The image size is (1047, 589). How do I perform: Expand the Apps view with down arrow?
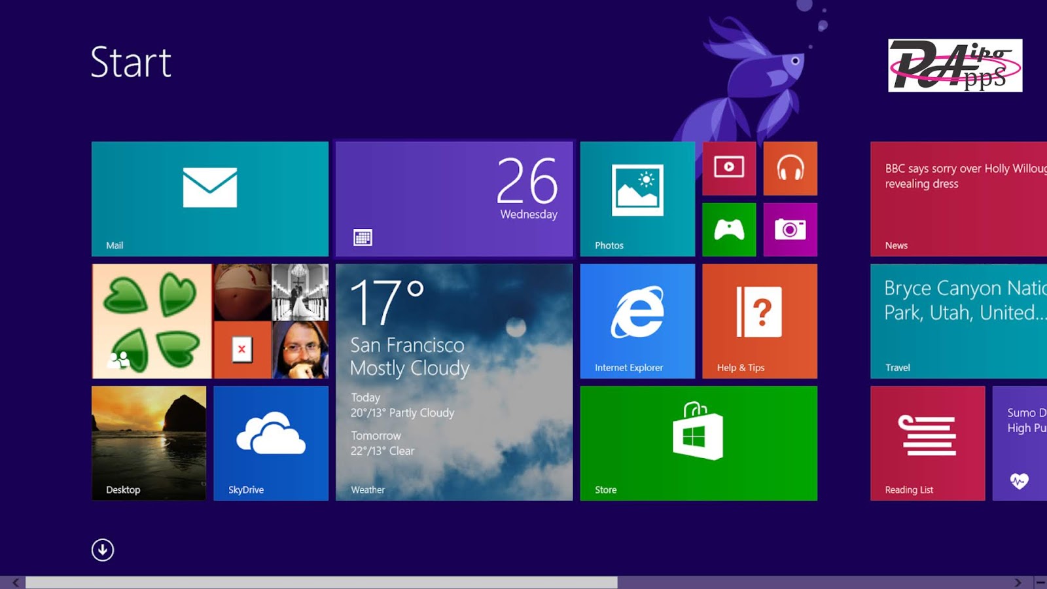103,550
